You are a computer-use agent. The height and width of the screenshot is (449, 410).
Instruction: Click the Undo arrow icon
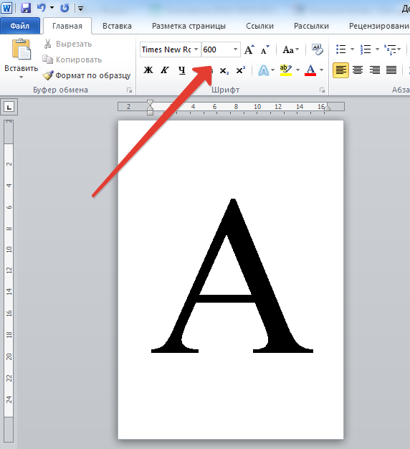(41, 8)
